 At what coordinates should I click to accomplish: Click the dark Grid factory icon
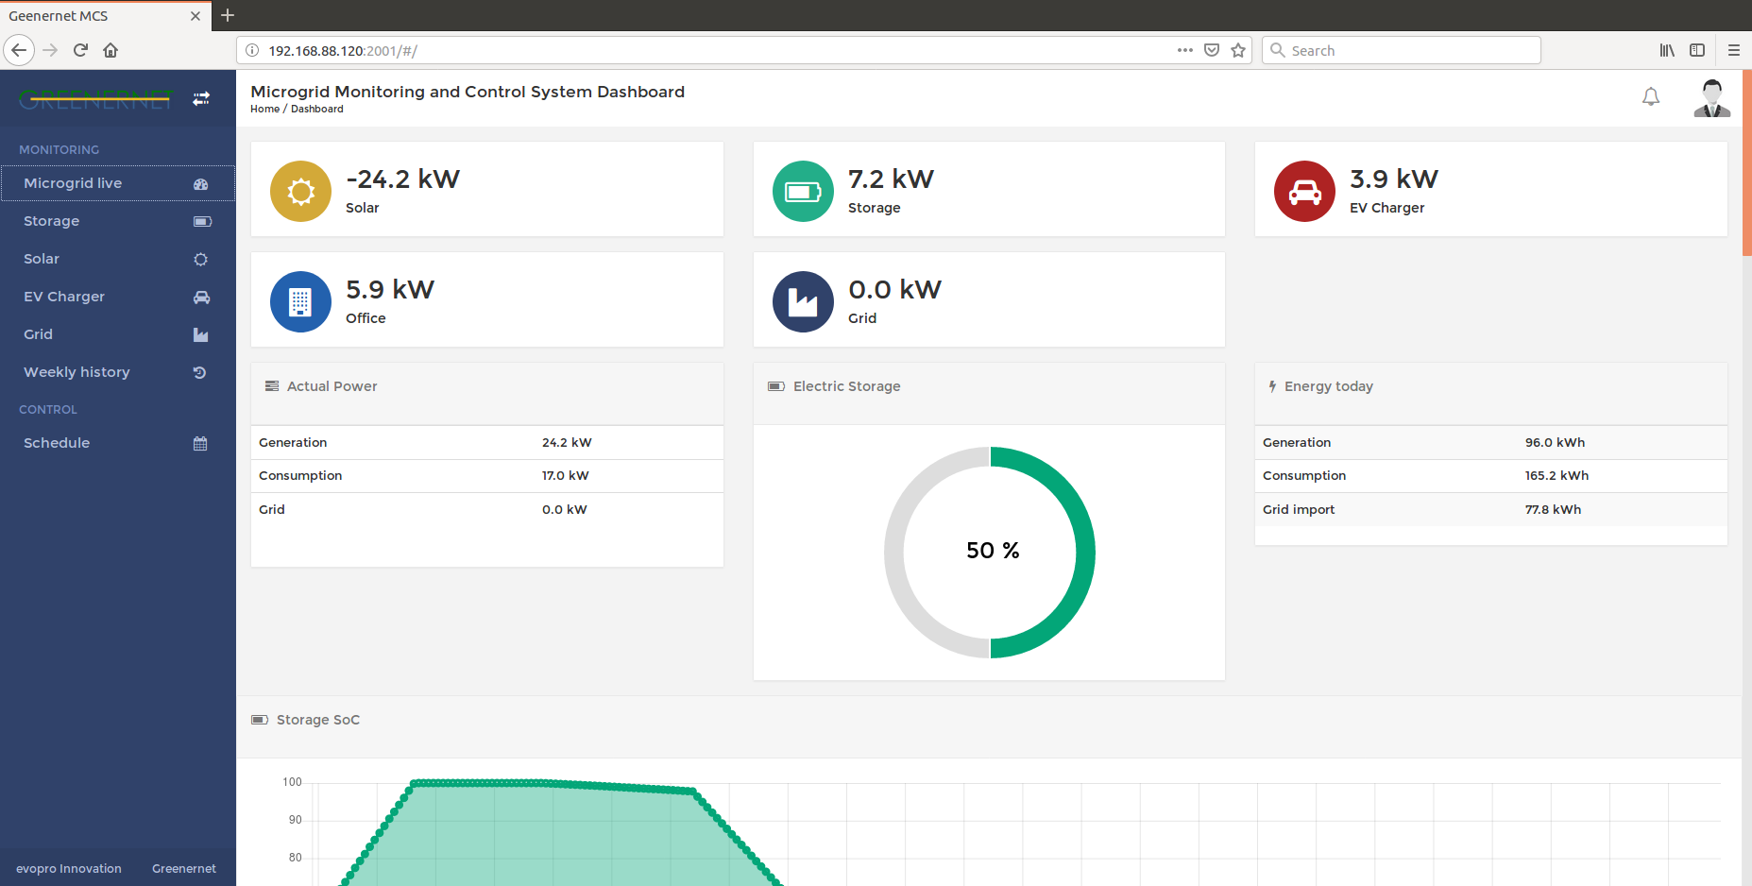pyautogui.click(x=803, y=302)
